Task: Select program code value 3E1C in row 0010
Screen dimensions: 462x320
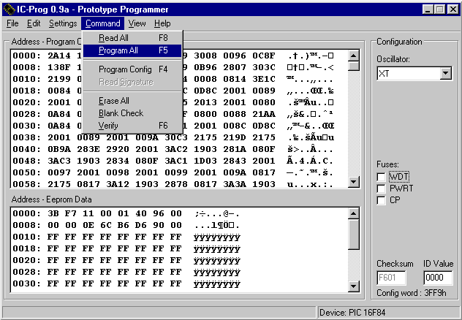Action: point(264,79)
